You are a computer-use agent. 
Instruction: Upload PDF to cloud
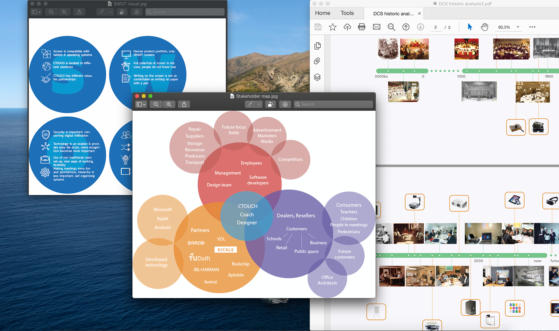click(x=347, y=27)
